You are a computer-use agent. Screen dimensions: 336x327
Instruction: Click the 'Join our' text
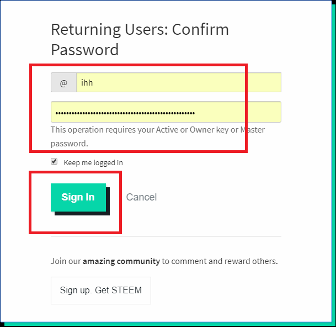coord(66,261)
